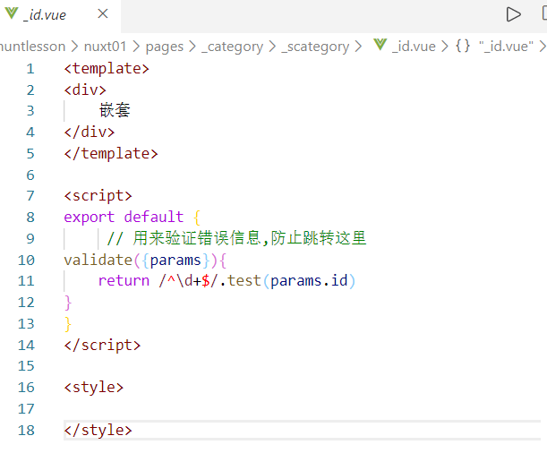Open the nuxt01 breadcrumb folder
The width and height of the screenshot is (547, 453).
[x=105, y=46]
